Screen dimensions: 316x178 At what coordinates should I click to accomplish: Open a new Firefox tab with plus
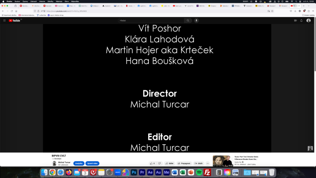304,6
